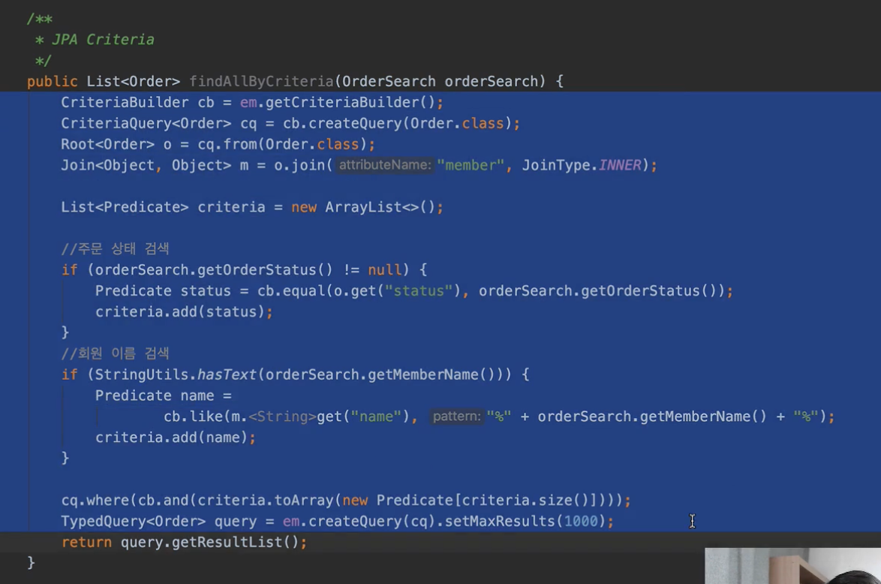Viewport: 881px width, 584px height.
Task: Click the attributeName: inlay hint
Action: pos(385,165)
